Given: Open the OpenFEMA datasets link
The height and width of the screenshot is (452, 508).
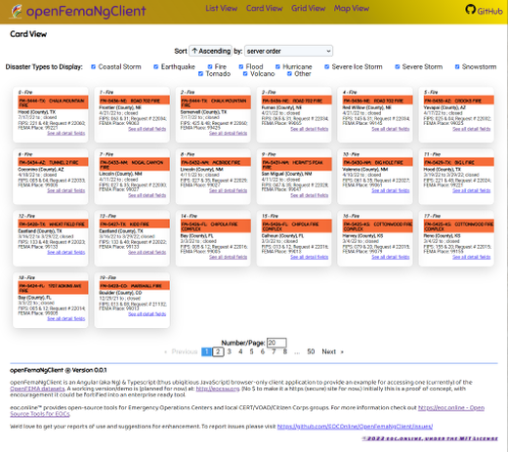Looking at the screenshot, I should (x=37, y=389).
